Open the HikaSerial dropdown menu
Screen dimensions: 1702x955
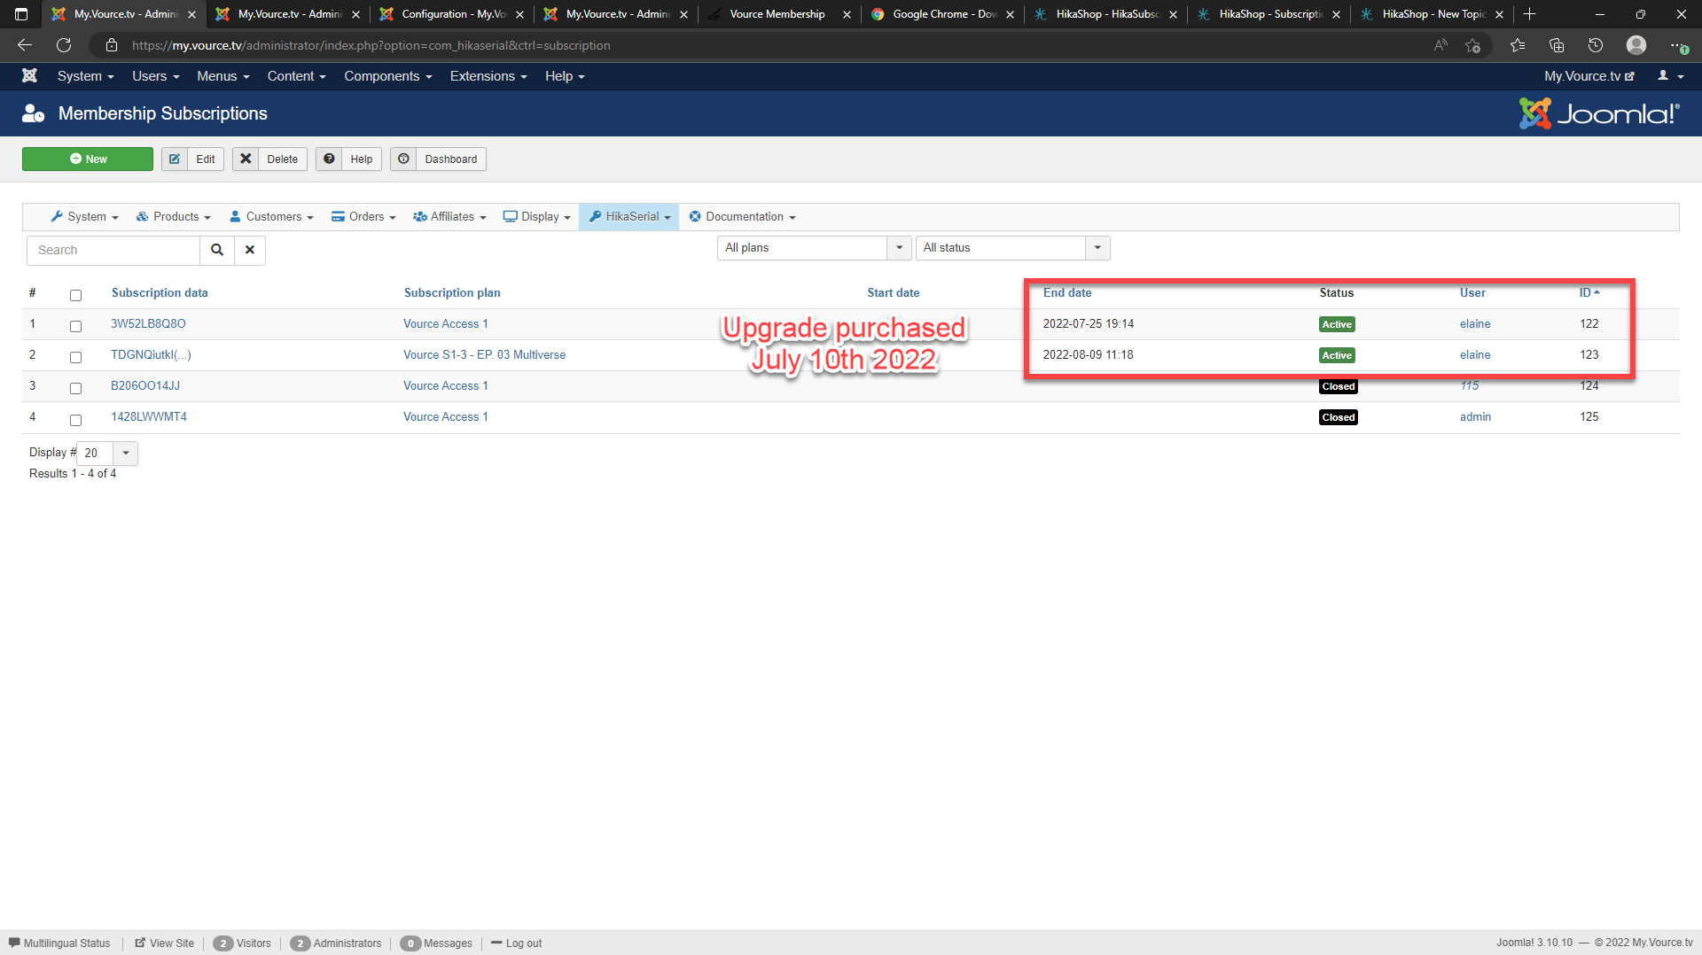(x=629, y=217)
